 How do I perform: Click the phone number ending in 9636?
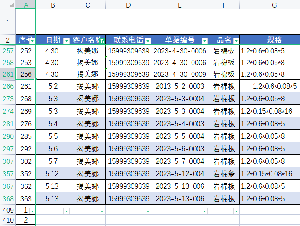(128, 124)
